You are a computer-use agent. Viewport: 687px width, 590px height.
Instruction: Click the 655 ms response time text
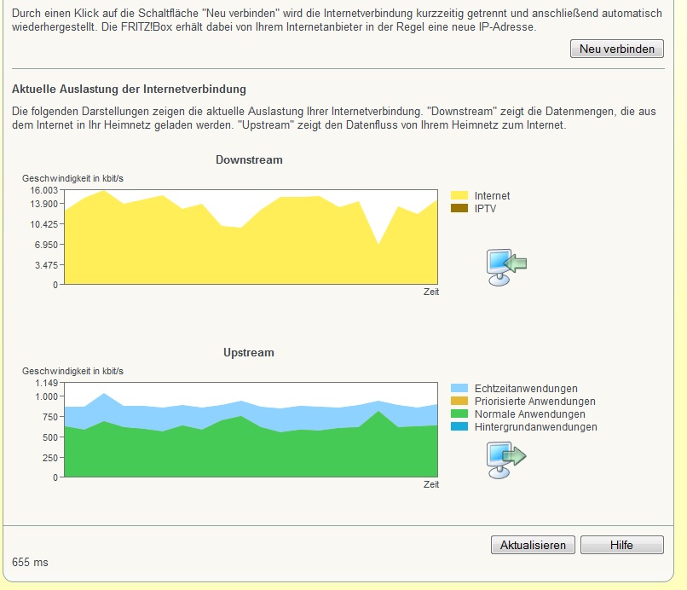click(30, 563)
